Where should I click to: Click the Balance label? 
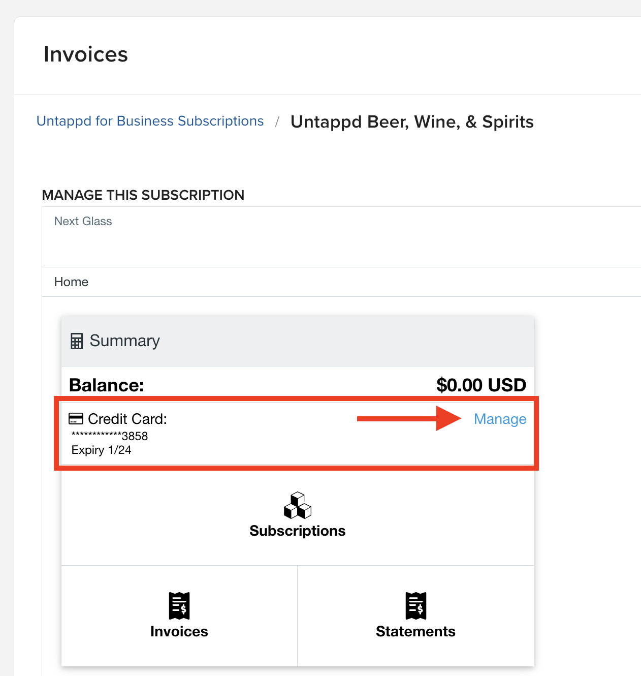107,385
